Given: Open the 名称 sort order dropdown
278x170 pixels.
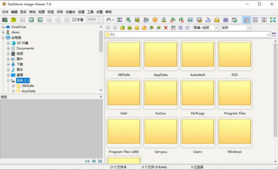Looking at the screenshot, I should click(249, 28).
